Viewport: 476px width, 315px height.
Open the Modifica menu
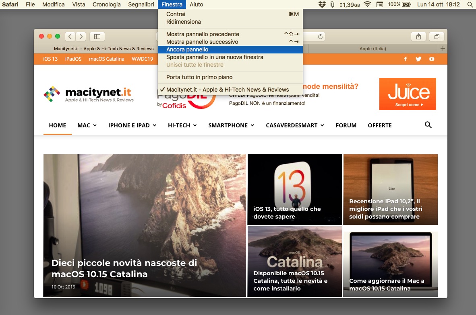(54, 4)
